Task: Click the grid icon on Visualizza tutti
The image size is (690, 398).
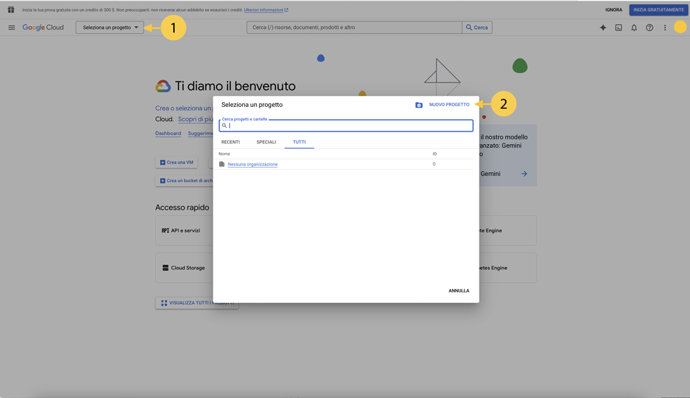Action: [164, 303]
